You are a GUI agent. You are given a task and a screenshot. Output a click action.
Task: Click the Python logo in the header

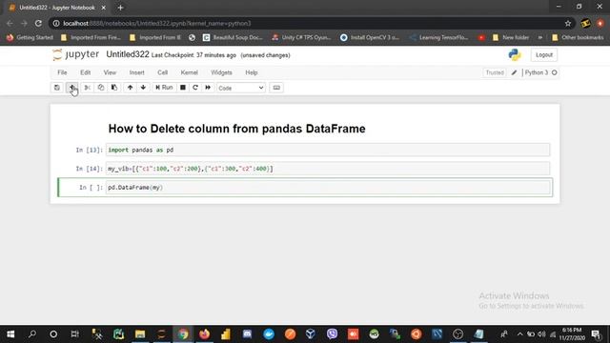tap(515, 55)
